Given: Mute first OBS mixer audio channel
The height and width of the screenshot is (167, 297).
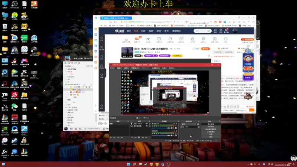Looking at the screenshot, I should (172, 128).
